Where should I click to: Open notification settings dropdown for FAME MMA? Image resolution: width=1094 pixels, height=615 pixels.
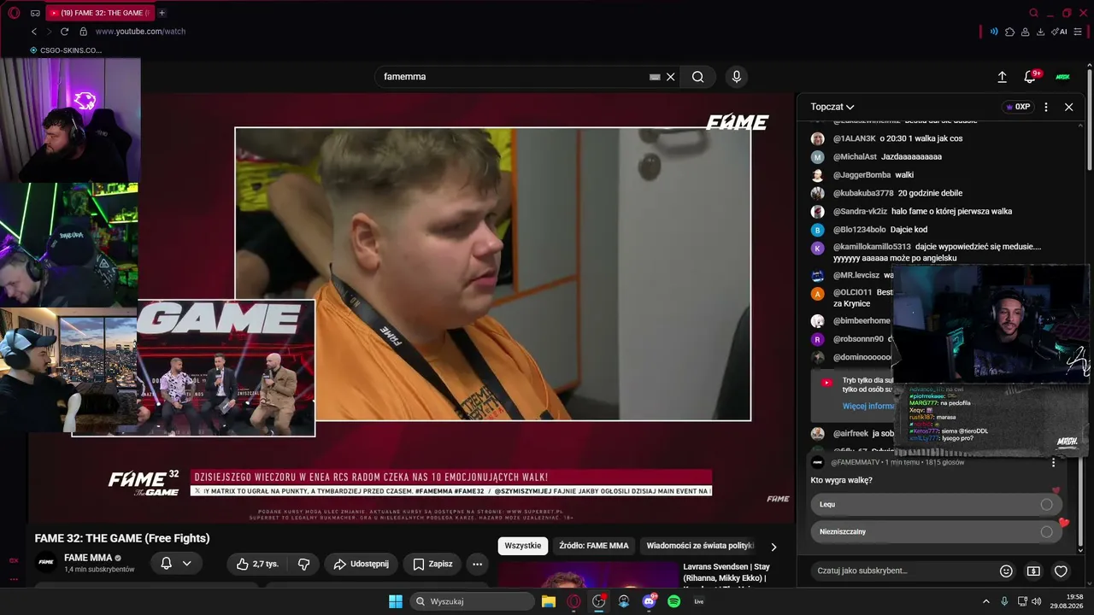tap(176, 564)
